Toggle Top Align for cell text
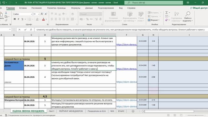The width and height of the screenshot is (208, 117). (x=52, y=14)
